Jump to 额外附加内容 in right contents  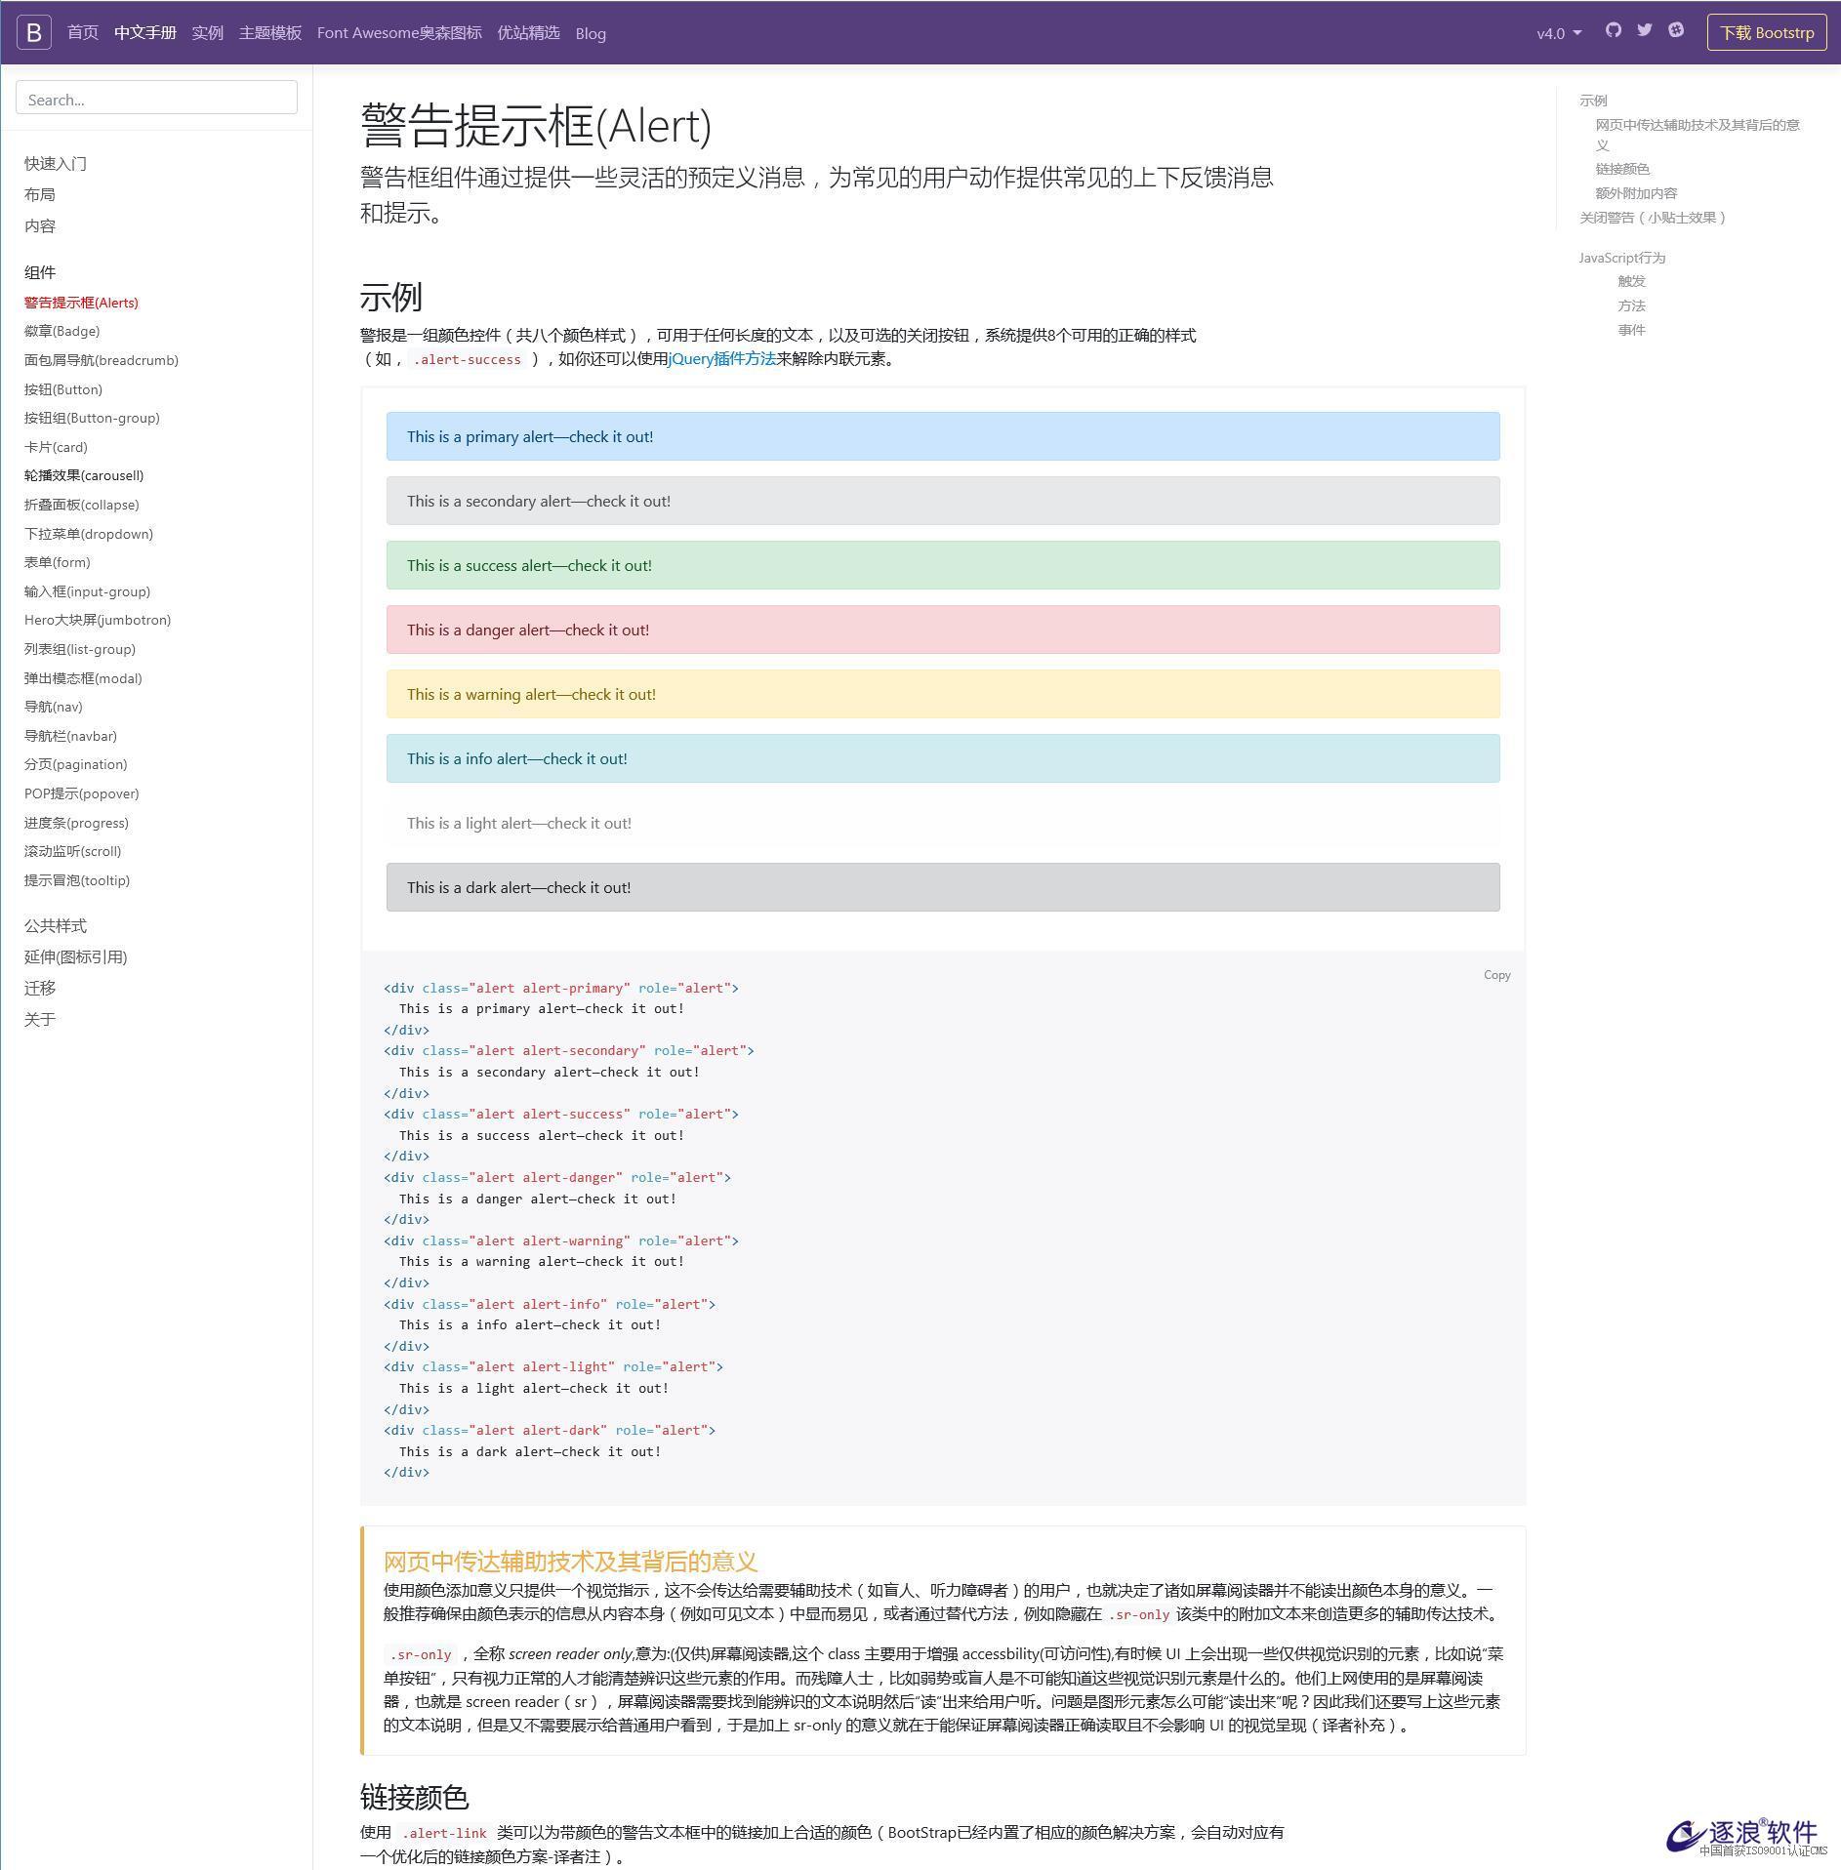point(1636,193)
